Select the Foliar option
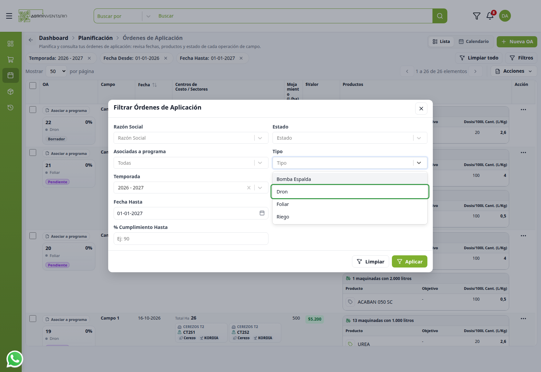This screenshot has width=541, height=372. pyautogui.click(x=350, y=204)
